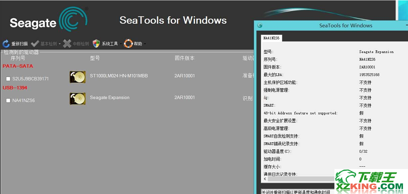
Task: Click the 系统工具 shield icon
Action: (96, 44)
